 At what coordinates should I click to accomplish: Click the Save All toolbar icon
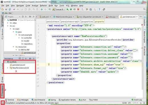click(x=6, y=9)
